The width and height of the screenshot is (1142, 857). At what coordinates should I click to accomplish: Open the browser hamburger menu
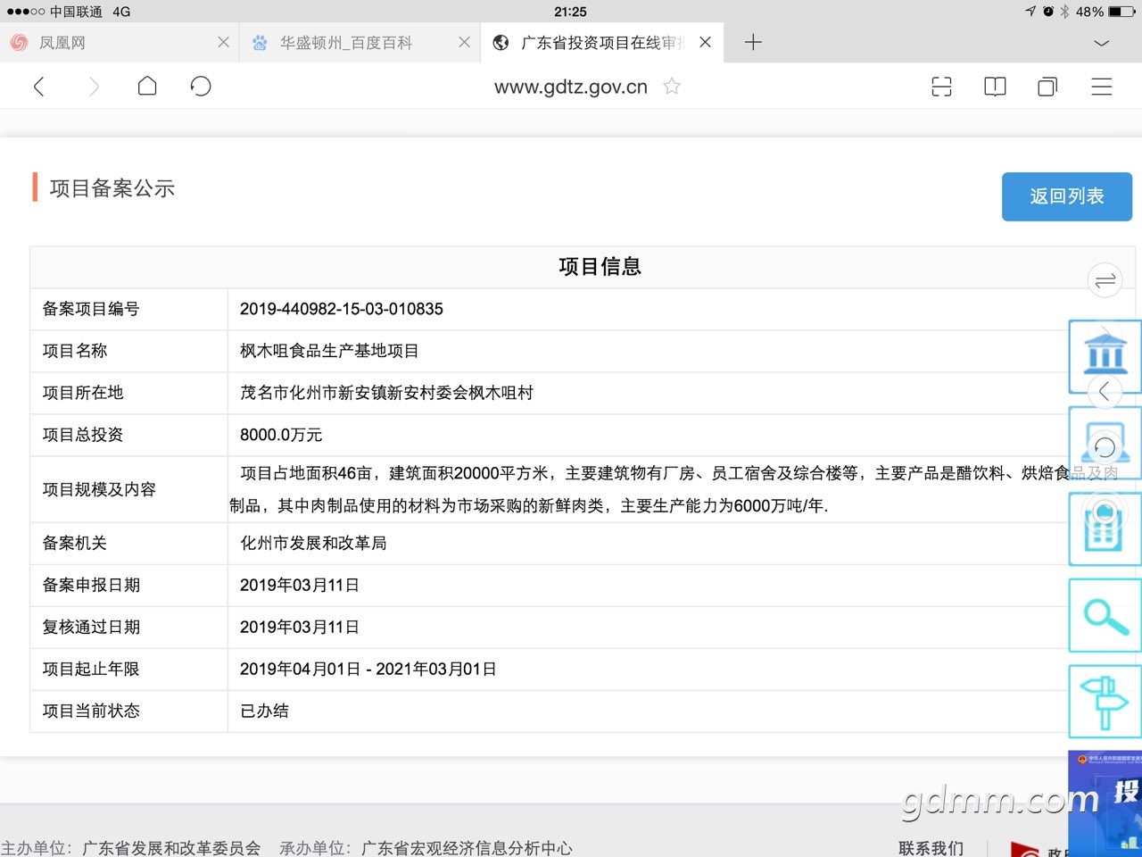(1102, 87)
